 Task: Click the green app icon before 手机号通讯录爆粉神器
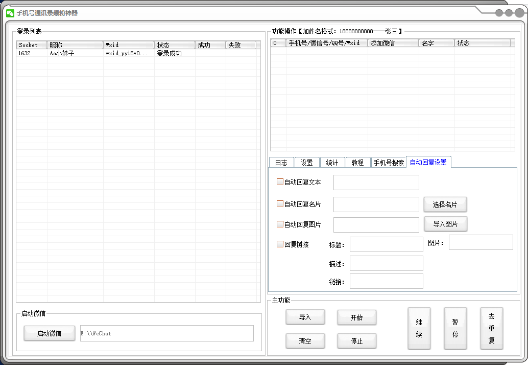tap(10, 14)
